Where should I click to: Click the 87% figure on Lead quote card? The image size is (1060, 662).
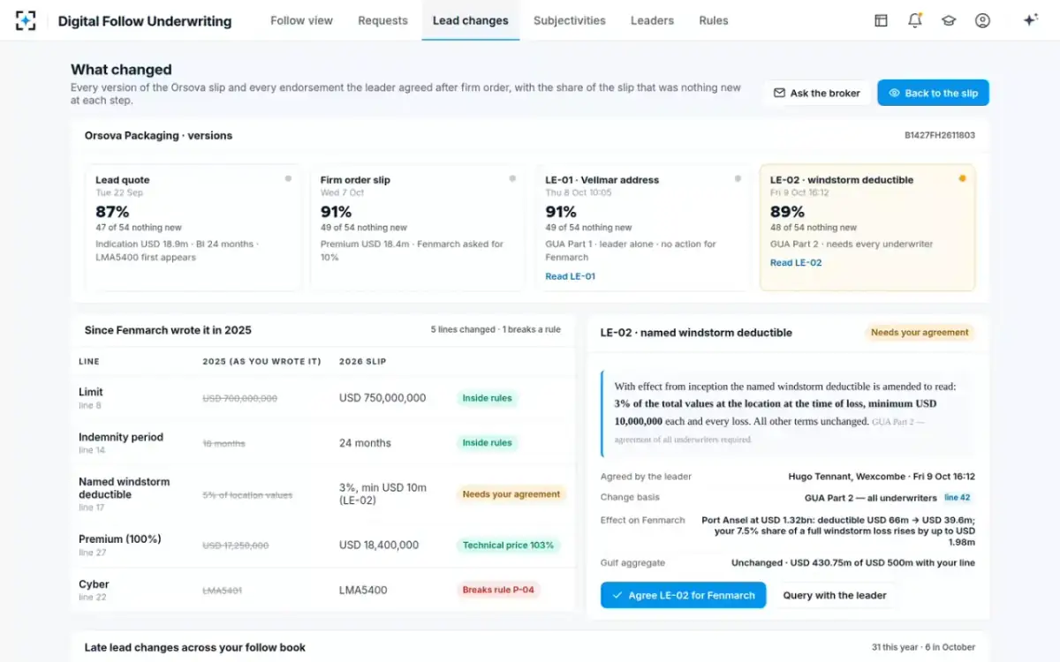pyautogui.click(x=112, y=212)
